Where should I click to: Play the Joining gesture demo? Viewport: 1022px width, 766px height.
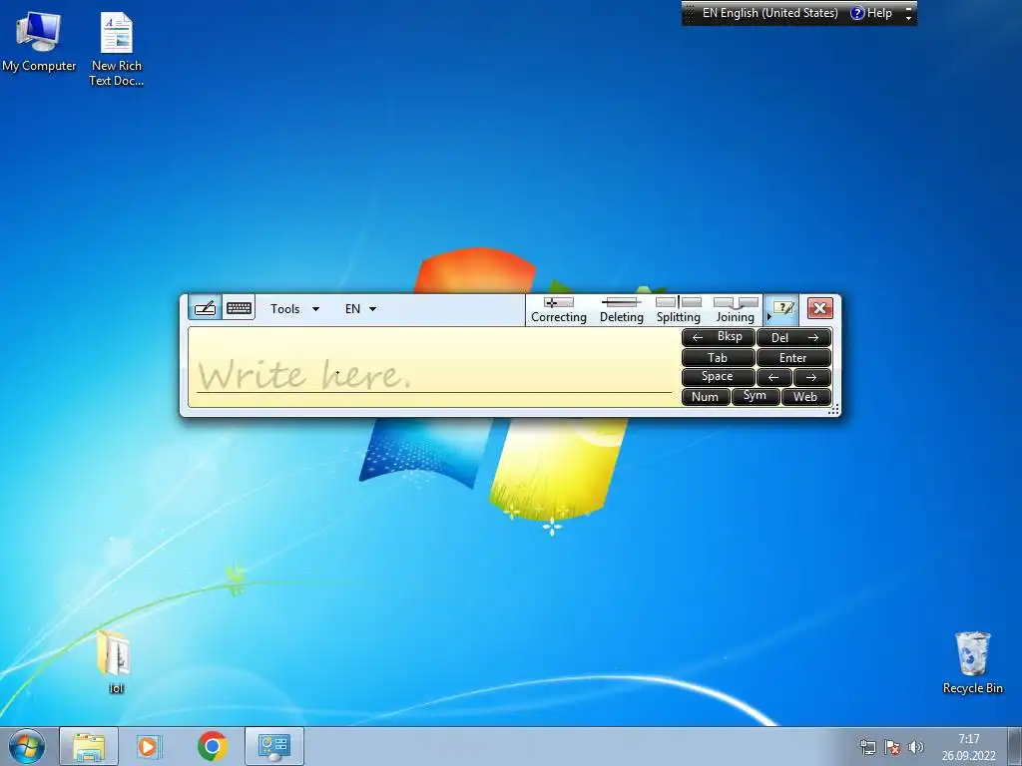[x=736, y=310]
